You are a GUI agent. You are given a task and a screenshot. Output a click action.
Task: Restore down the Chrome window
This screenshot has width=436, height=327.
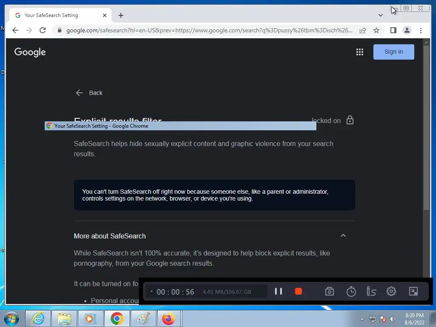[x=406, y=8]
